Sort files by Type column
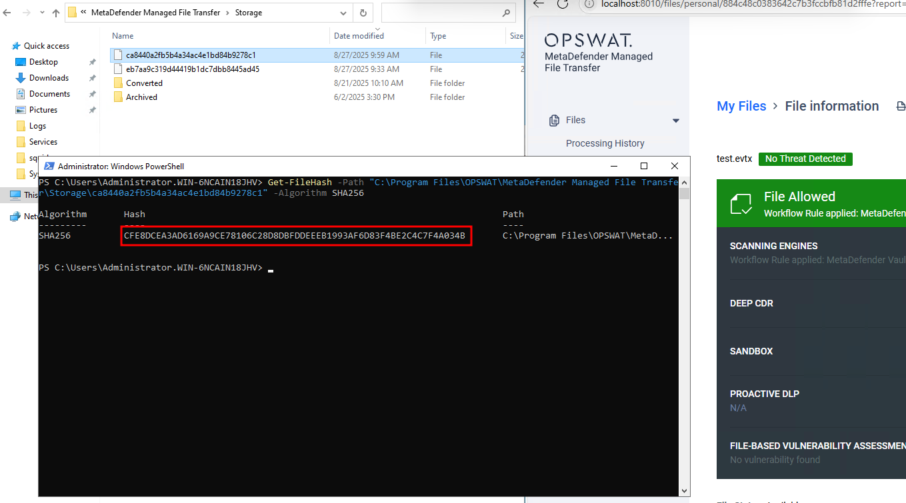This screenshot has width=906, height=503. pos(438,36)
